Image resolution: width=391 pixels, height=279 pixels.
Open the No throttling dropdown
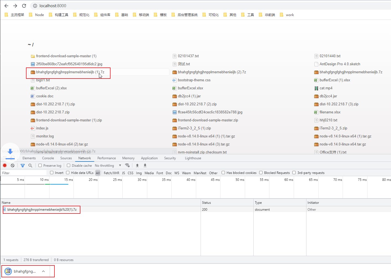[x=108, y=166]
